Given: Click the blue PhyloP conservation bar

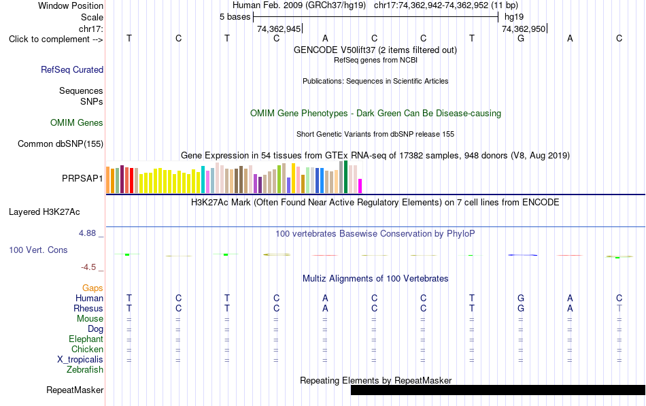Looking at the screenshot, I should click(522, 255).
